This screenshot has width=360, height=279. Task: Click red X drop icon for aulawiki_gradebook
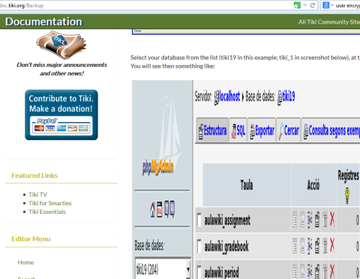332,245
